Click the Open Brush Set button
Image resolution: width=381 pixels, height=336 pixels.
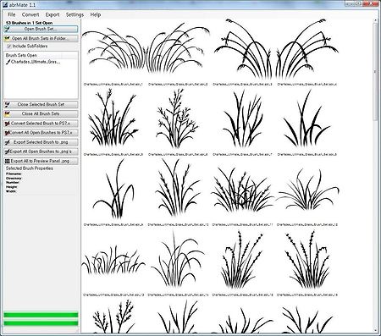[x=41, y=29]
